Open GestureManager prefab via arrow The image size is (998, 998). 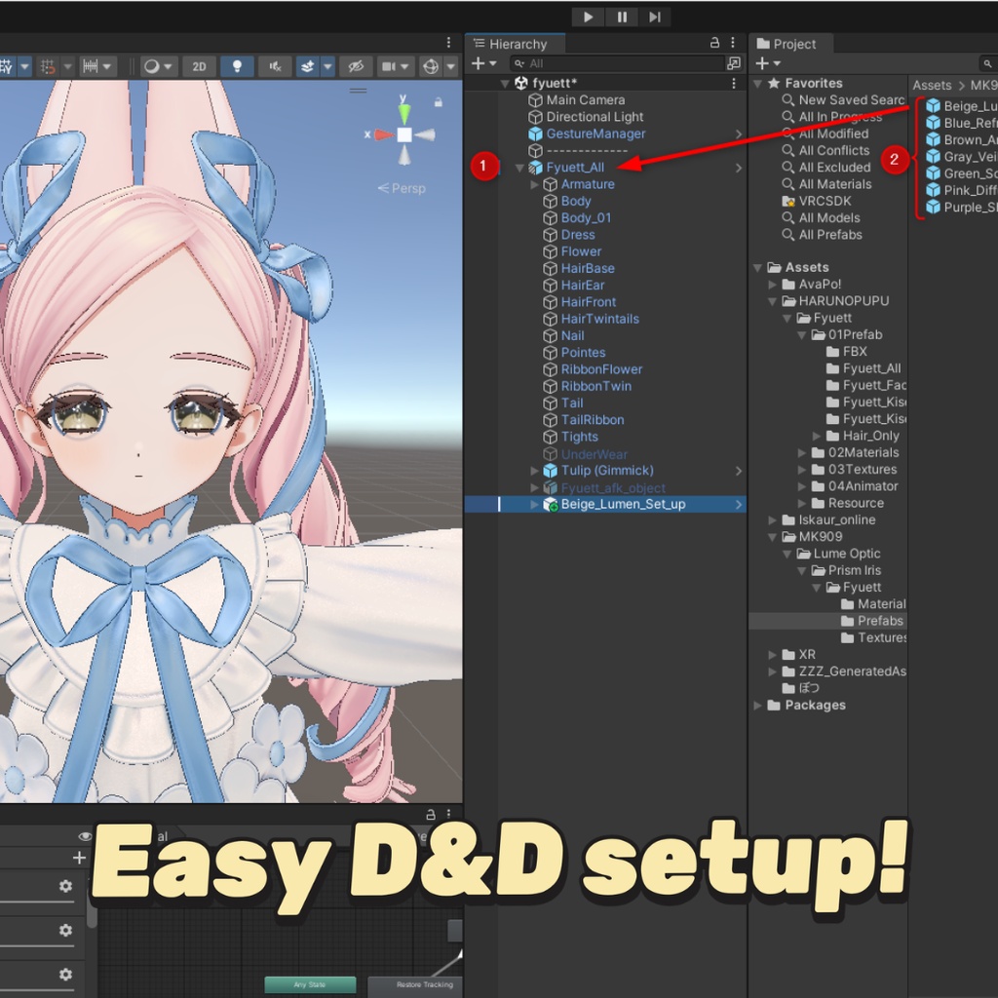[739, 134]
